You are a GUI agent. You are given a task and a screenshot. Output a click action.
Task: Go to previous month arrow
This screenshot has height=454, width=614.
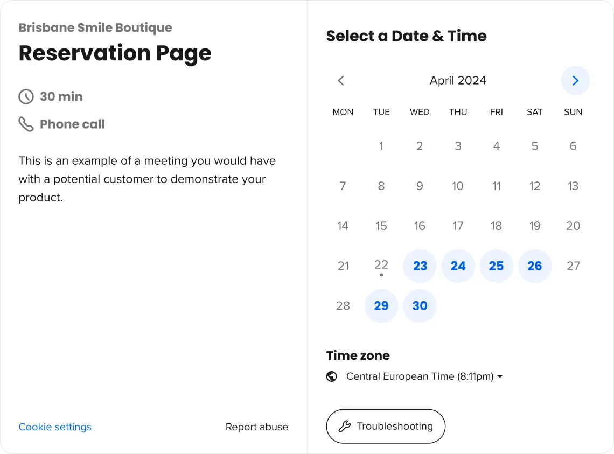(341, 81)
